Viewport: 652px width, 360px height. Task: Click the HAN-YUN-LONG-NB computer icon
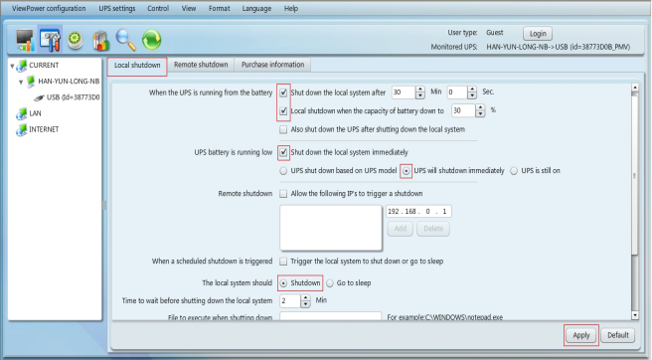coord(31,82)
